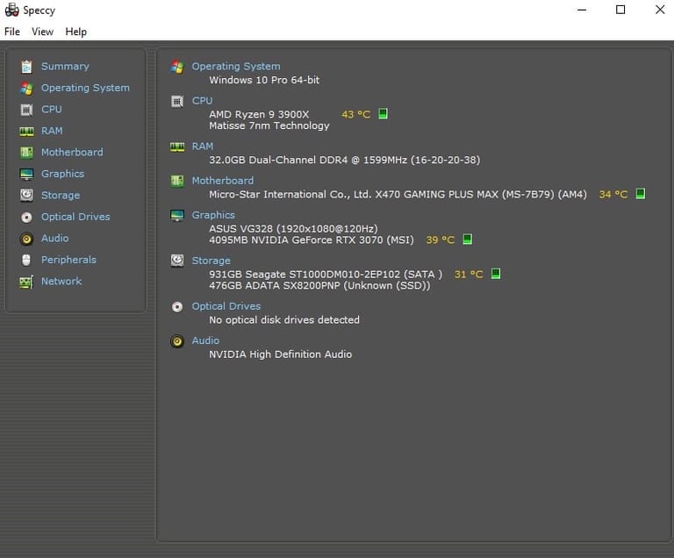Screen dimensions: 674x558
Task: Click the Summary clipboard icon in sidebar
Action: click(26, 67)
